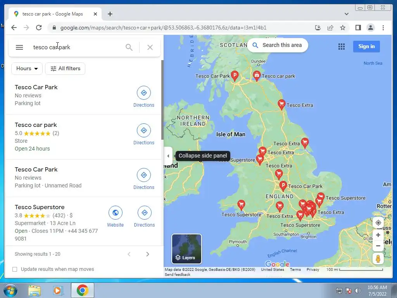Open the All filters panel

pos(65,68)
